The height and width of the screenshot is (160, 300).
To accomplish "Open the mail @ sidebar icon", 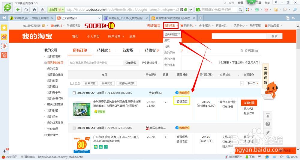I will pyautogui.click(x=4, y=46).
